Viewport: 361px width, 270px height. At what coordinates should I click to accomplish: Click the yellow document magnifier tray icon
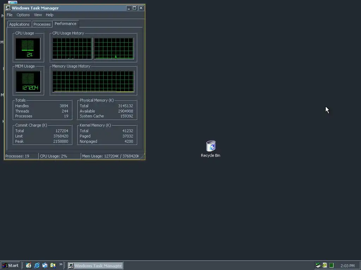[x=325, y=265]
